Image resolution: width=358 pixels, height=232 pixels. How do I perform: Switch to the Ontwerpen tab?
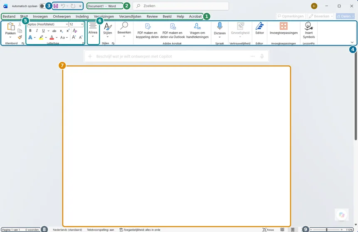click(62, 17)
